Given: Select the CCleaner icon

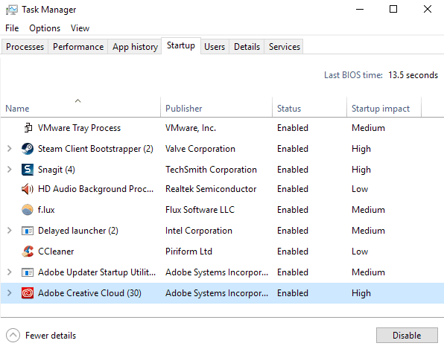Looking at the screenshot, I should pyautogui.click(x=28, y=252).
